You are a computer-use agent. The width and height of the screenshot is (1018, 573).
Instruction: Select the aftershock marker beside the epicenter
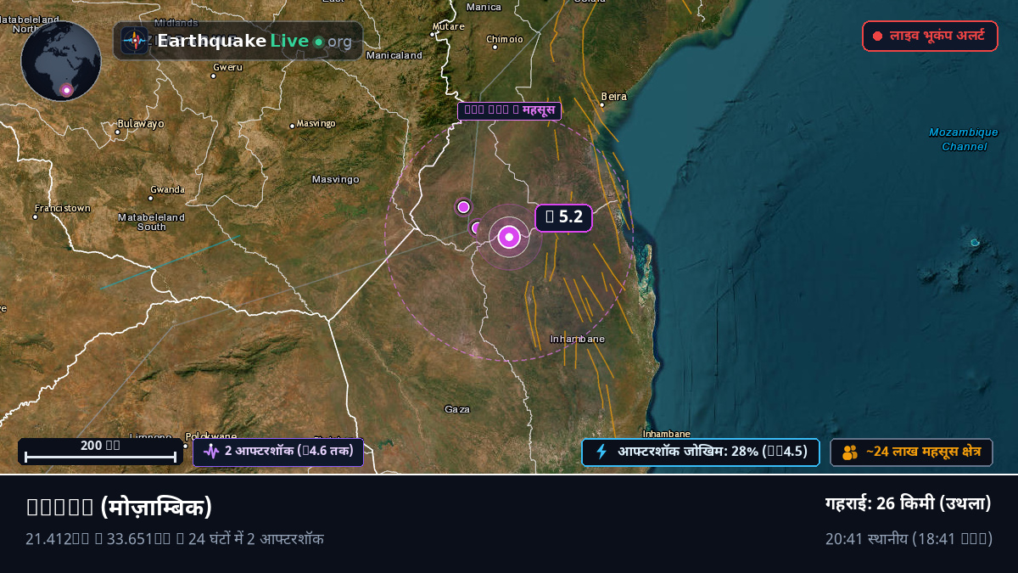[477, 228]
